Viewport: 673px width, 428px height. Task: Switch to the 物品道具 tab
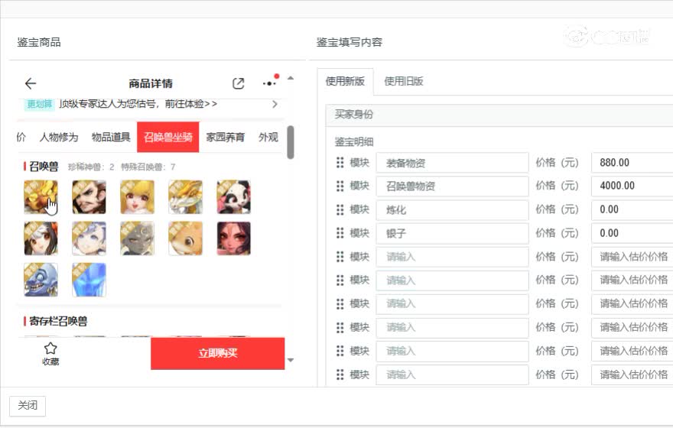(111, 138)
